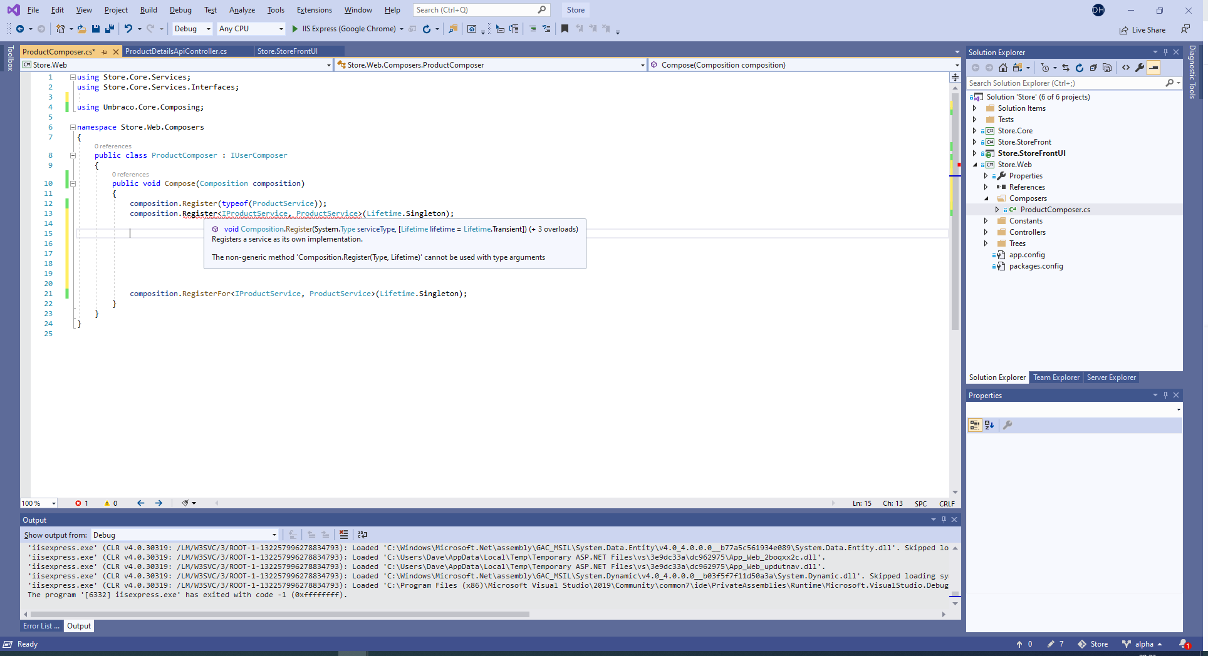The height and width of the screenshot is (656, 1208).
Task: Click Alphabetical sort in Properties panel
Action: [x=989, y=425]
